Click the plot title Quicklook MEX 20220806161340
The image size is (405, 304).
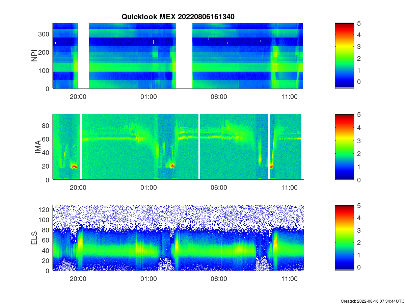coord(178,17)
